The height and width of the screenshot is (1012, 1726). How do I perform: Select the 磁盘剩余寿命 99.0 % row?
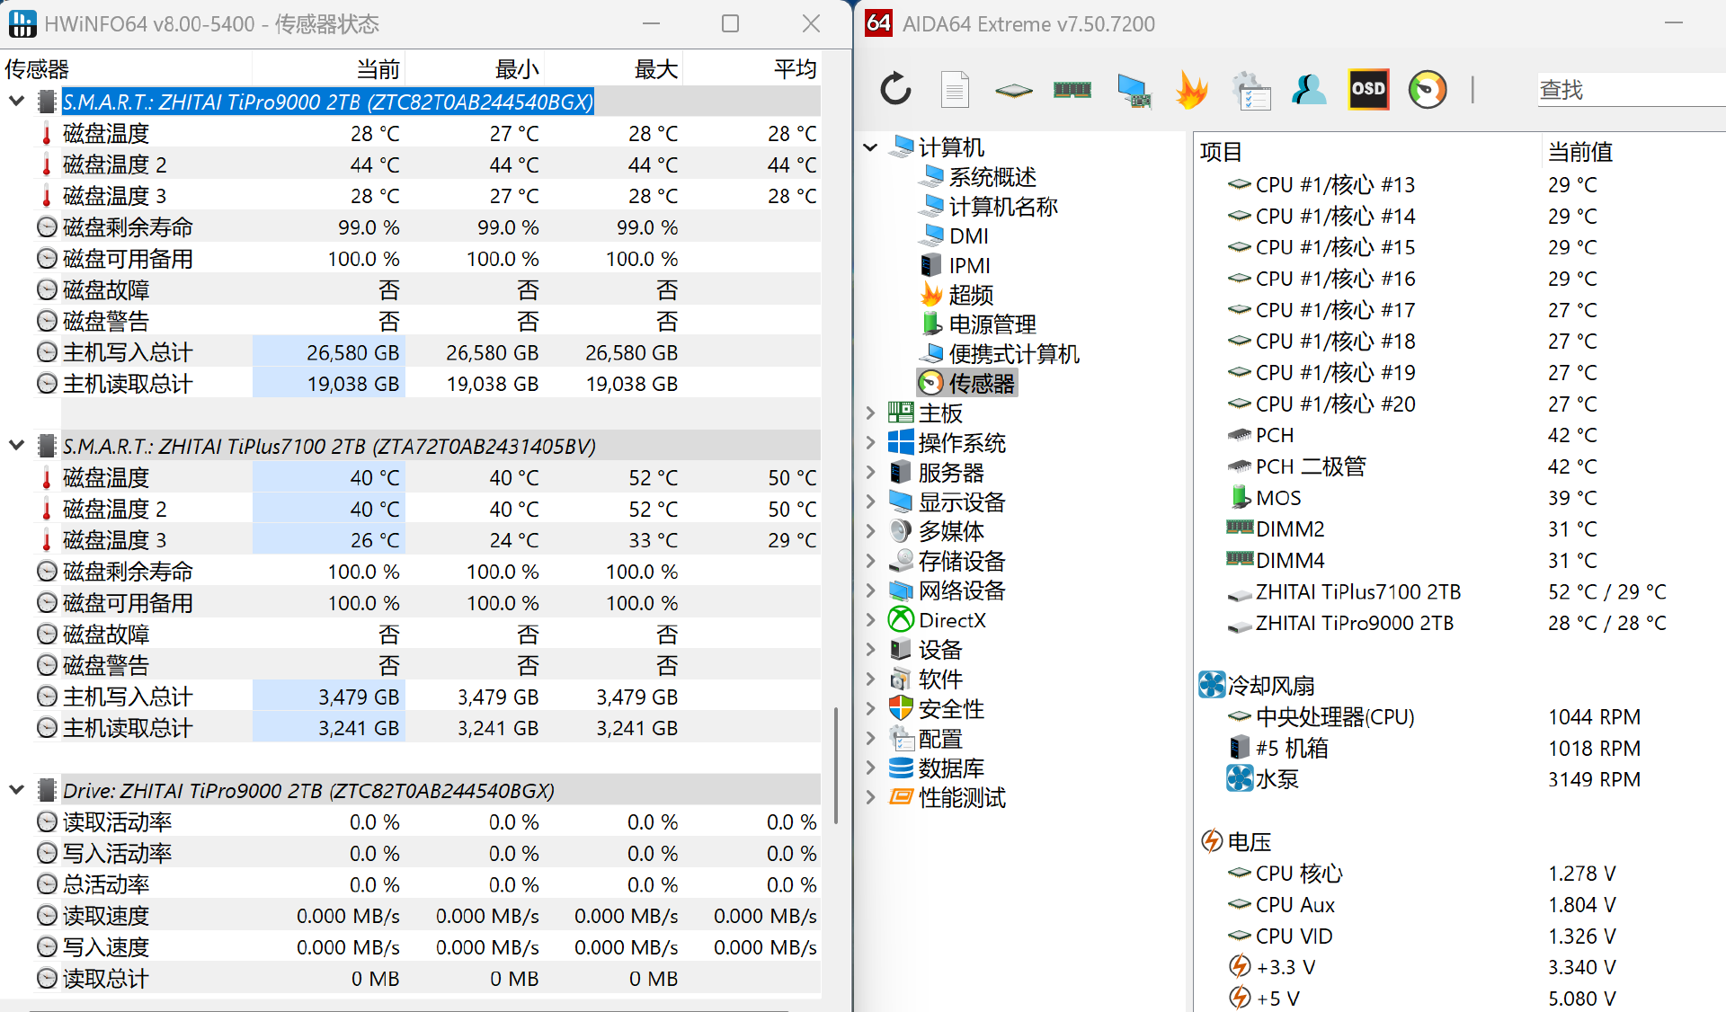pyautogui.click(x=428, y=226)
